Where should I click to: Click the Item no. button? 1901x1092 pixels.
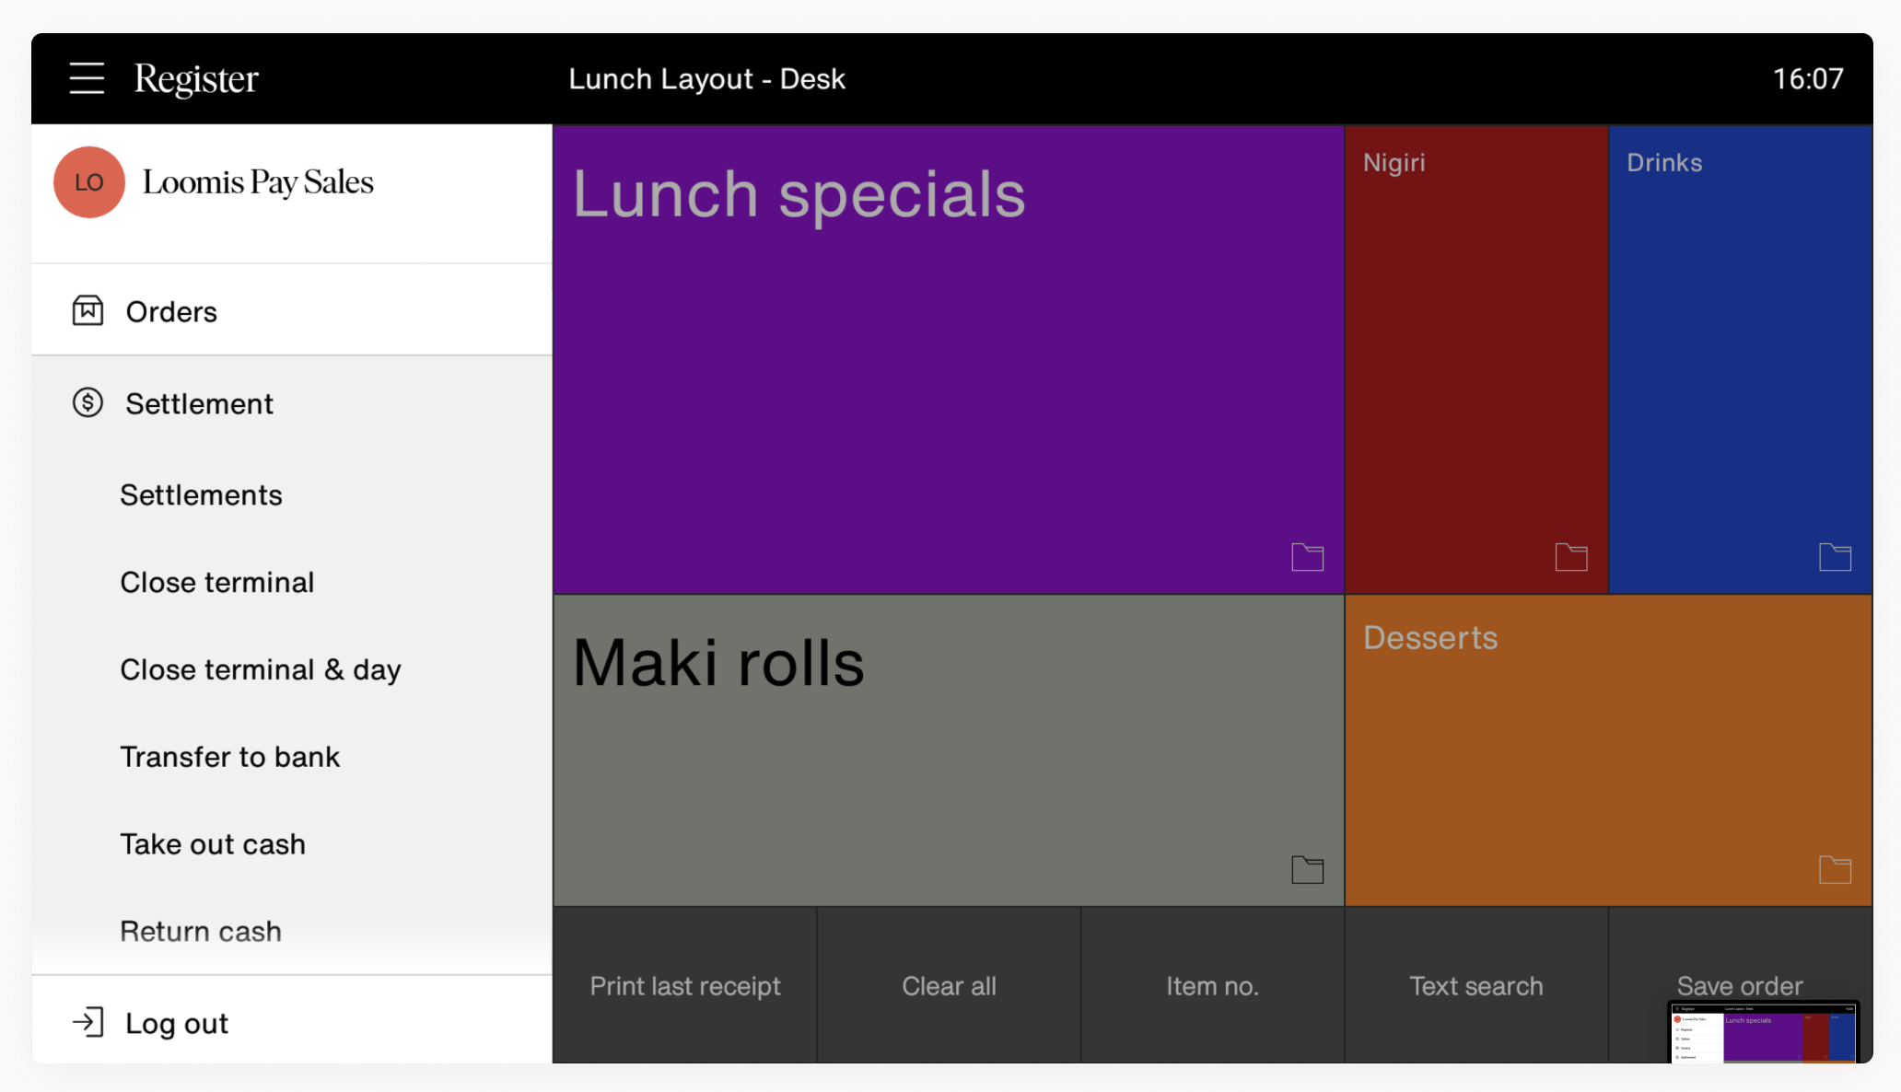point(1212,986)
